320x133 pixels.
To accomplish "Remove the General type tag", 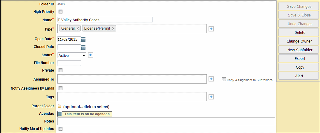I will point(78,28).
